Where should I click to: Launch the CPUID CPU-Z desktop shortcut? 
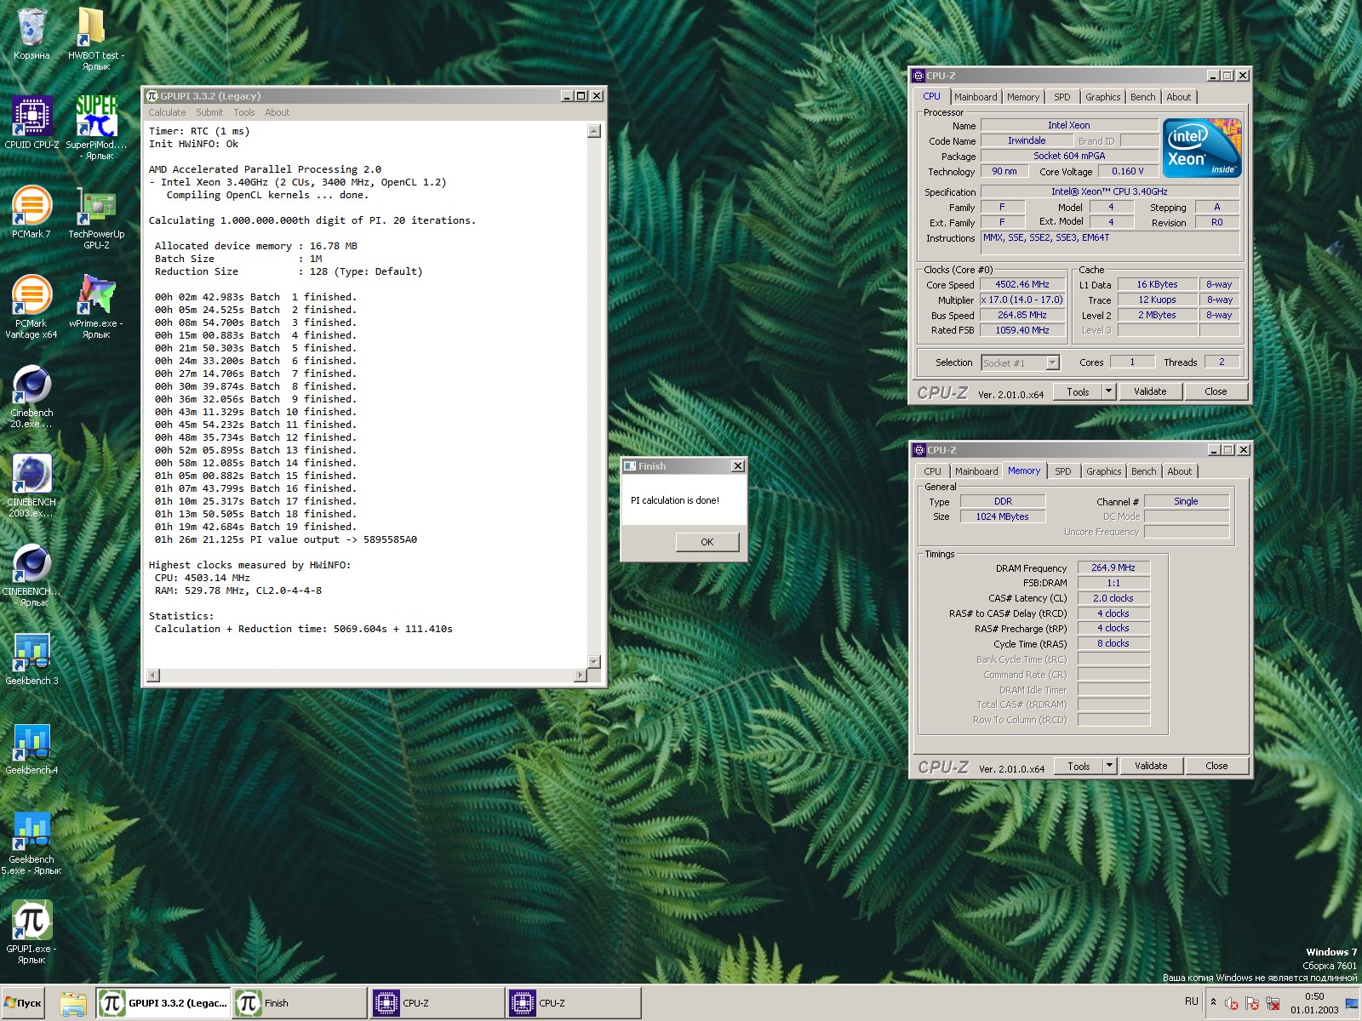[x=31, y=123]
